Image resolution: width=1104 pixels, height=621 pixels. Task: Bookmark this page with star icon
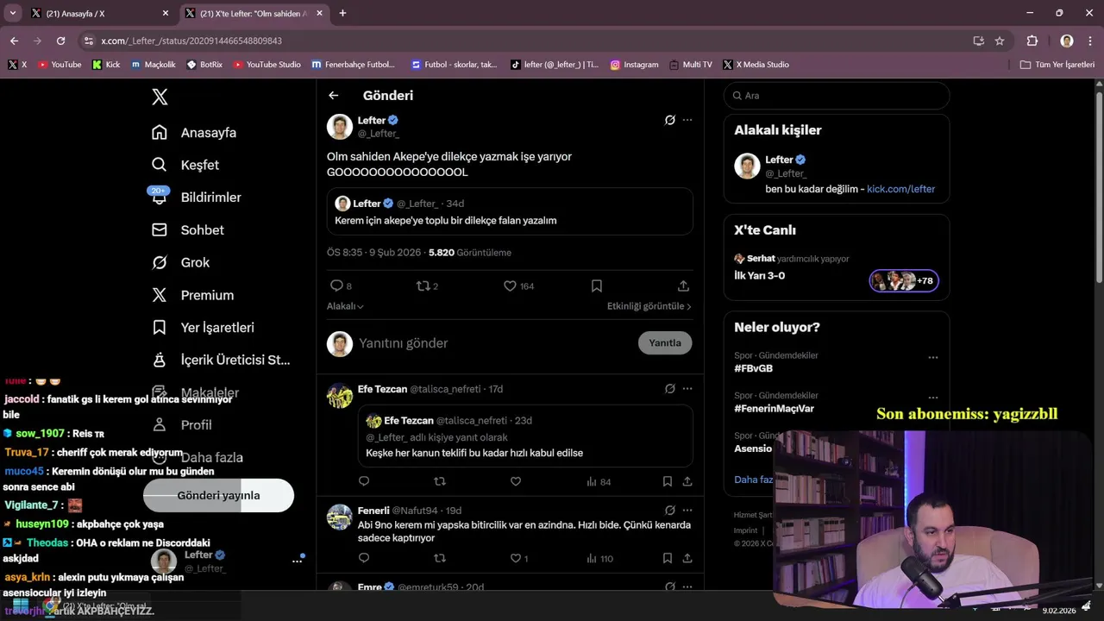click(x=1000, y=41)
